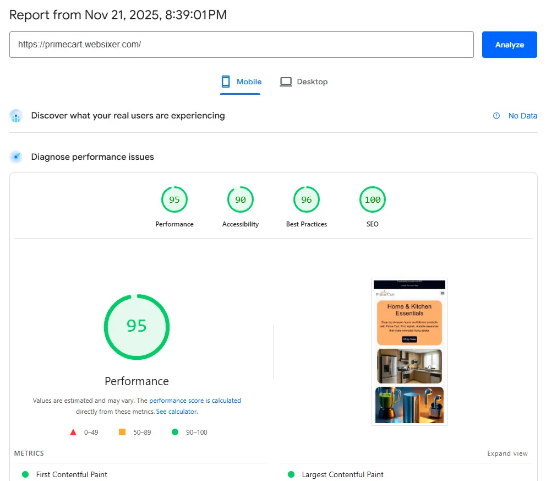546x481 pixels.
Task: Click the real users experience icon
Action: coord(16,116)
